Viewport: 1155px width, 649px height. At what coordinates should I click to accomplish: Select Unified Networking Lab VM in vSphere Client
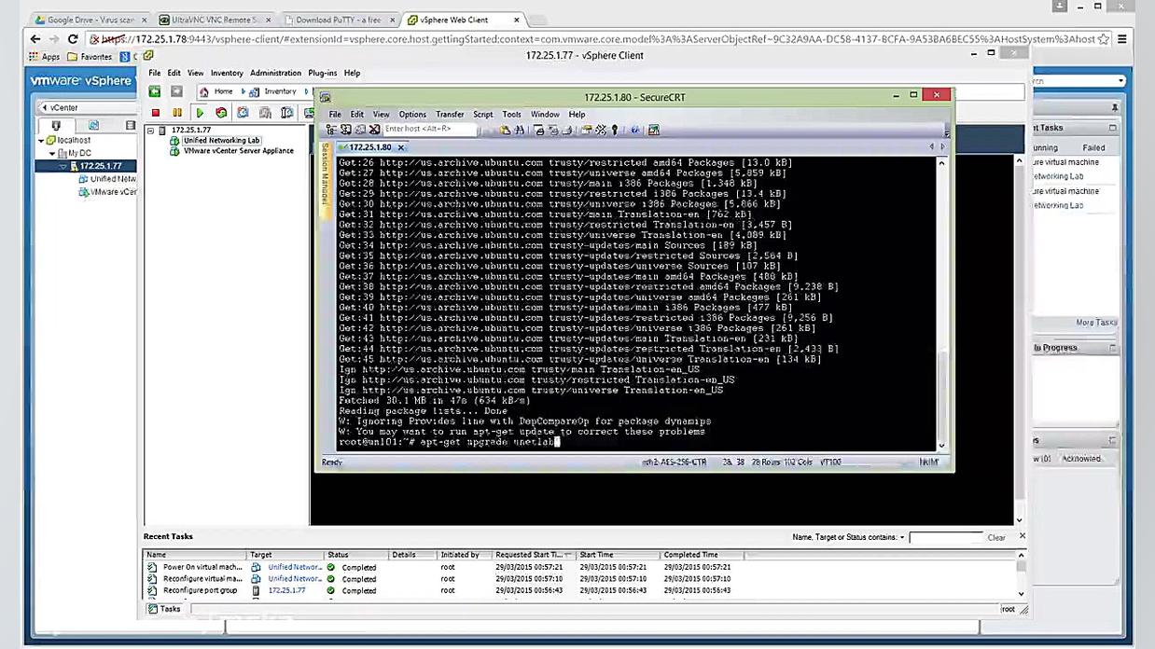(x=221, y=141)
